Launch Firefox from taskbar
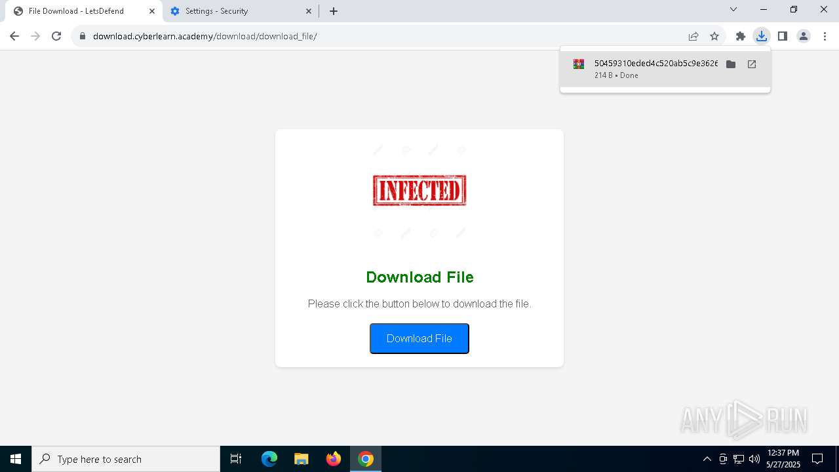839x472 pixels. [x=334, y=459]
